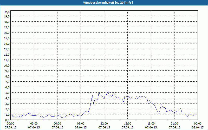Click the 5,0 y-axis label
Screen dimensions: 208x130
click(8, 93)
